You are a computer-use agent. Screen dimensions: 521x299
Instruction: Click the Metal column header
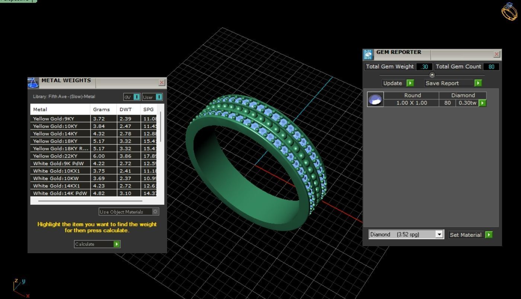click(60, 109)
